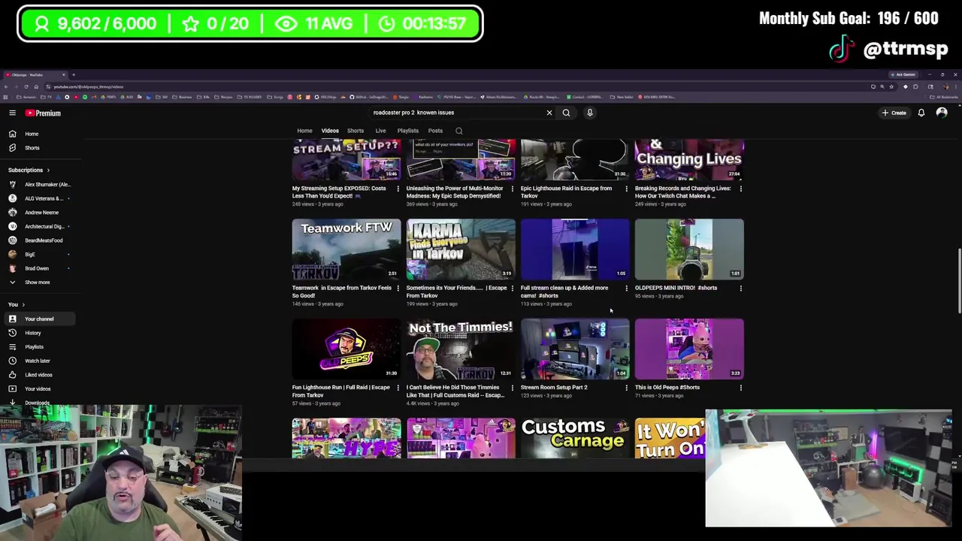Expand the You section chevron
This screenshot has height=541, width=962.
[x=23, y=305]
